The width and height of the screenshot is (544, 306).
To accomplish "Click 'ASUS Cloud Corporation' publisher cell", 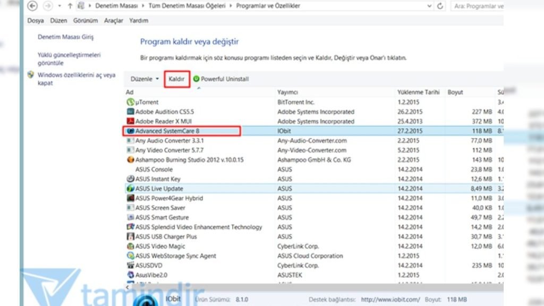I will (x=310, y=256).
